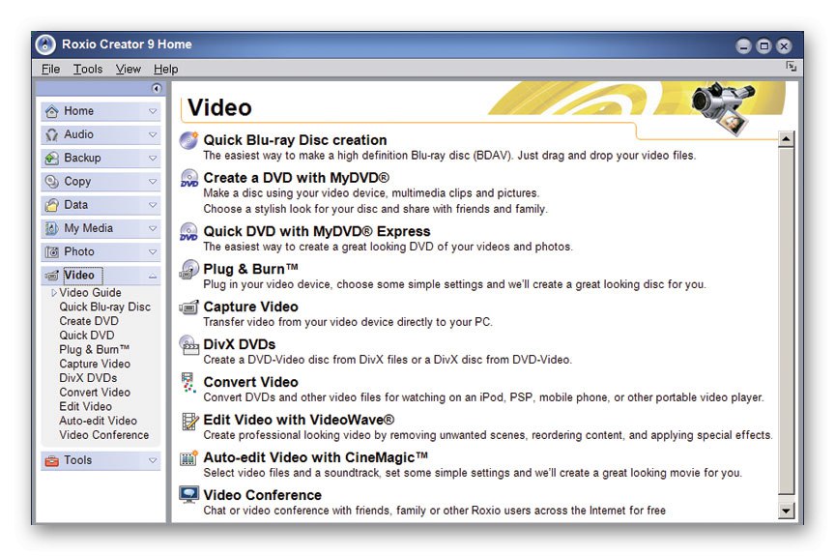This screenshot has width=835, height=556.
Task: Click the vertical scrollbar thumb
Action: (786, 321)
